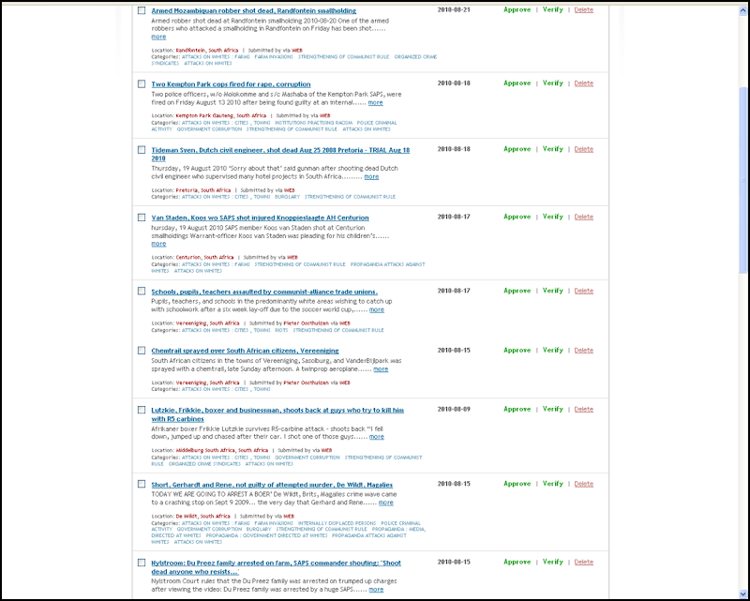Expand 'more' on Nylstroom Du Preez description

coord(376,589)
